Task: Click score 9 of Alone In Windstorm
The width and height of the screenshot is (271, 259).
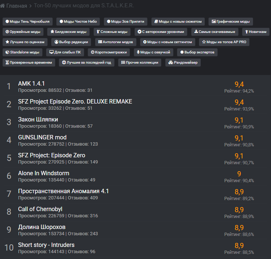Action: (x=239, y=174)
